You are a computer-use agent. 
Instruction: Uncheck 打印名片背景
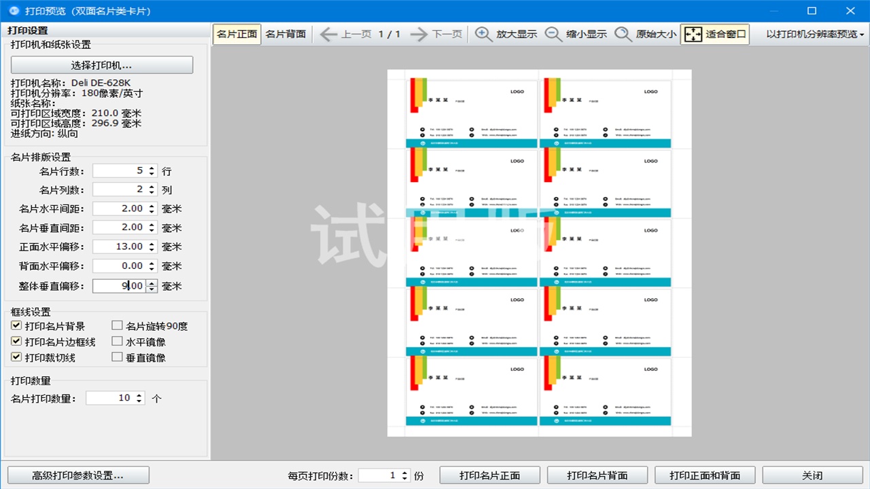tap(16, 325)
